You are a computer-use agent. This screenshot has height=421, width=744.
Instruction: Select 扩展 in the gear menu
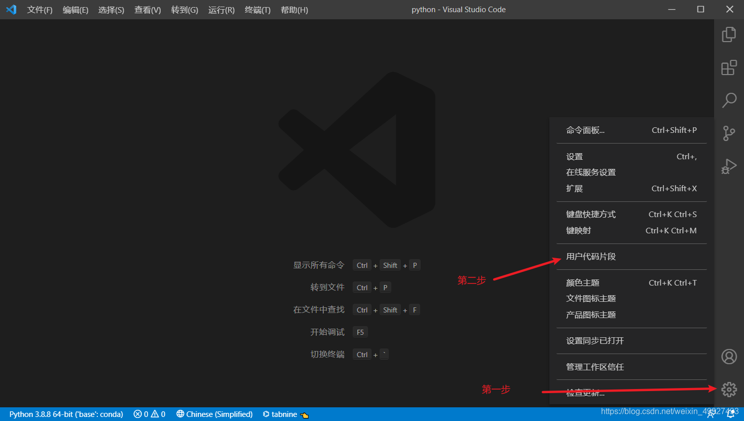coord(631,189)
